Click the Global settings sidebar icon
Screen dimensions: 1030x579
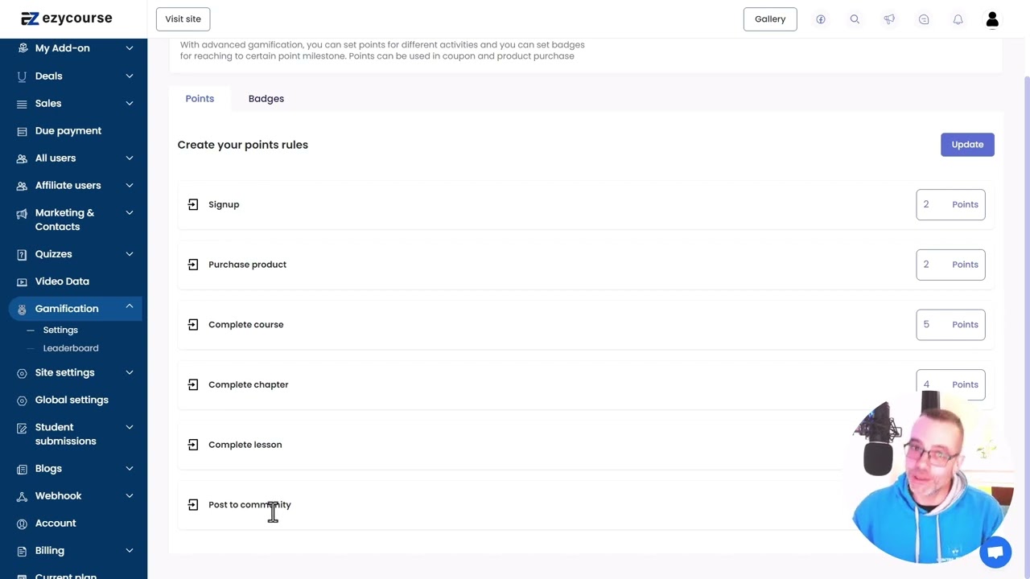22,400
